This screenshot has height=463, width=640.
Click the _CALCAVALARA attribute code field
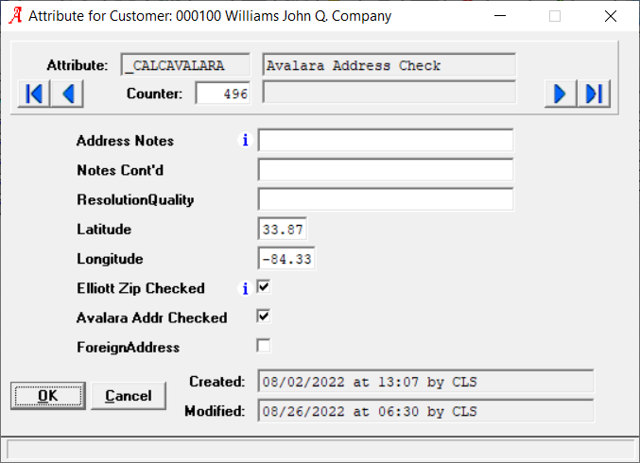[x=185, y=65]
